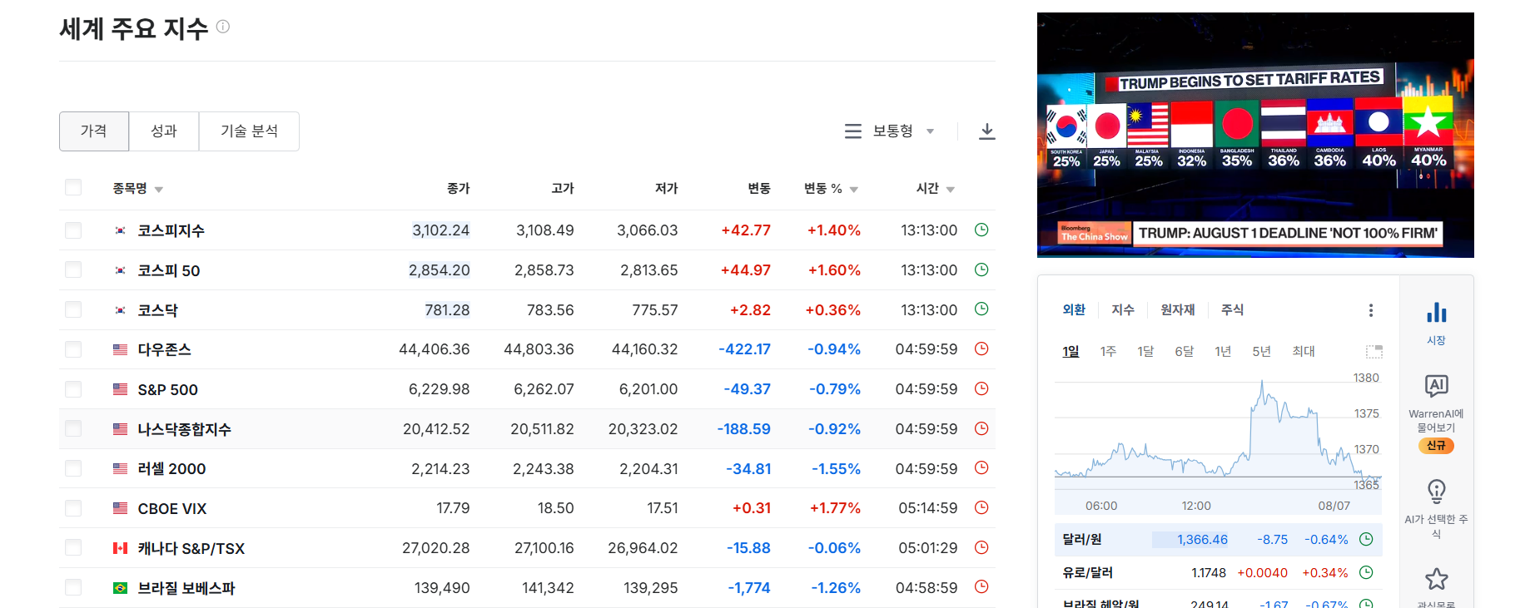The height and width of the screenshot is (608, 1535).
Task: Play the Bloomberg tariff rates video thumbnail
Action: (1255, 135)
